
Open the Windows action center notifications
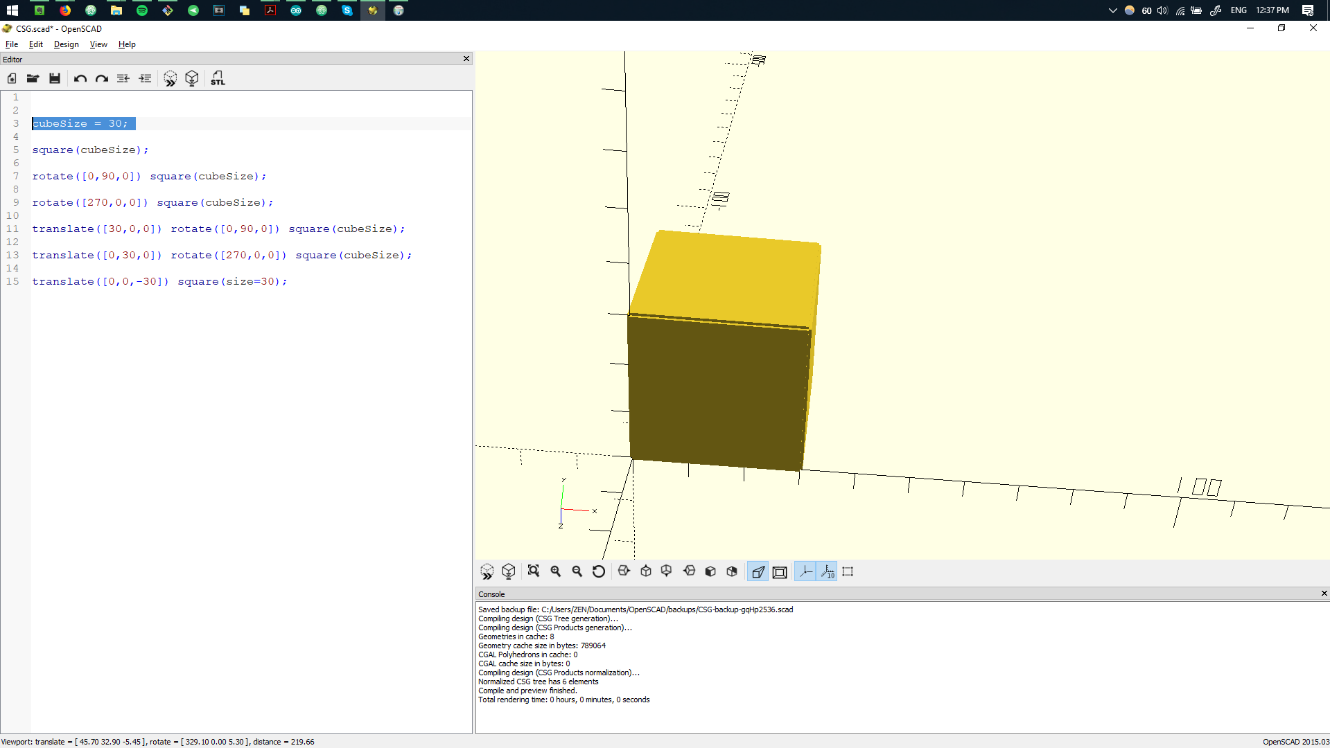point(1308,10)
